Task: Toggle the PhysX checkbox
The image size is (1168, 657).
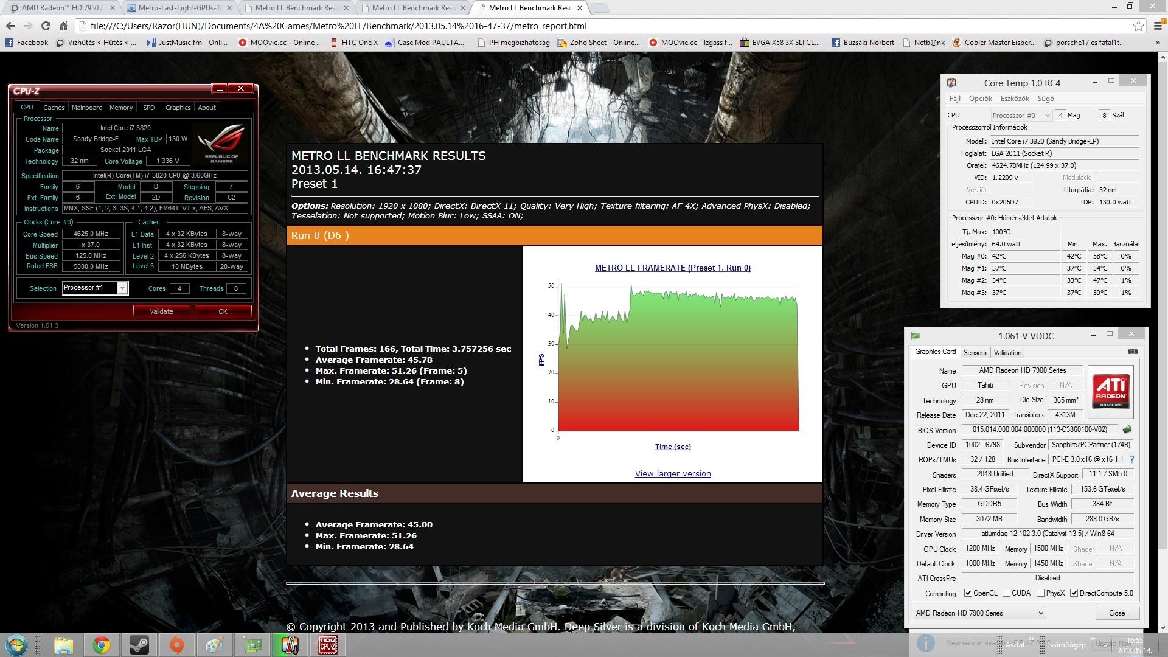Action: [x=1040, y=593]
